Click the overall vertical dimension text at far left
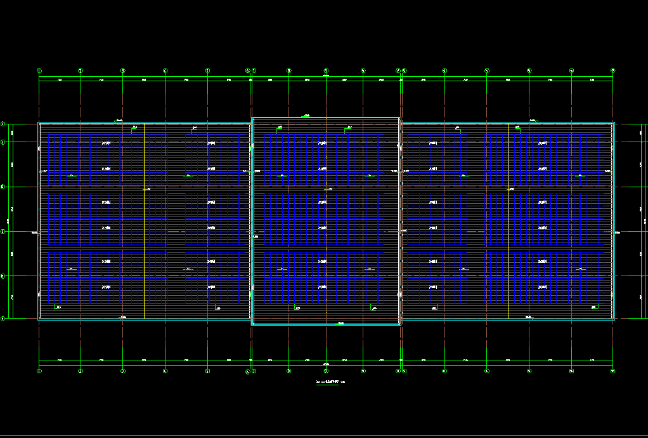 tap(8, 221)
